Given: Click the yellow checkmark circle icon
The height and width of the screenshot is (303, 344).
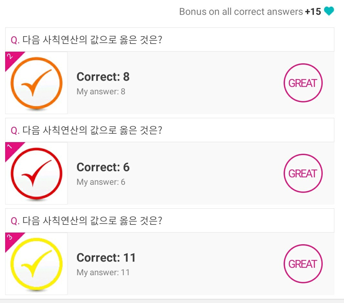Looking at the screenshot, I should [36, 264].
